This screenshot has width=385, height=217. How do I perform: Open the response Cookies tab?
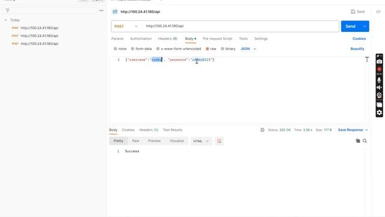(x=128, y=130)
